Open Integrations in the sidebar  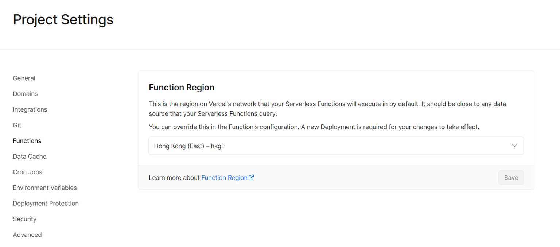pyautogui.click(x=30, y=109)
